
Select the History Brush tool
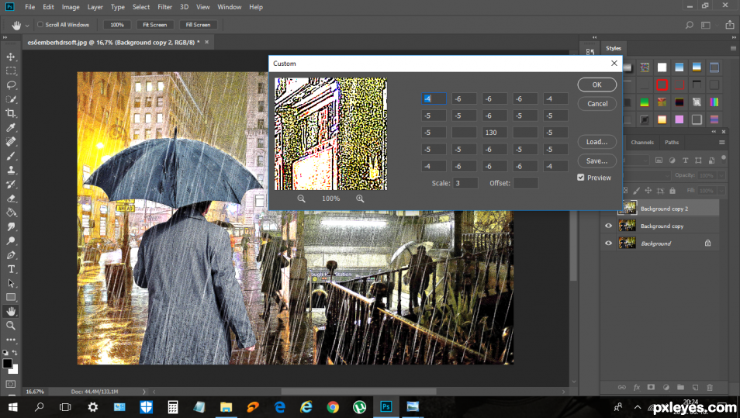point(11,184)
